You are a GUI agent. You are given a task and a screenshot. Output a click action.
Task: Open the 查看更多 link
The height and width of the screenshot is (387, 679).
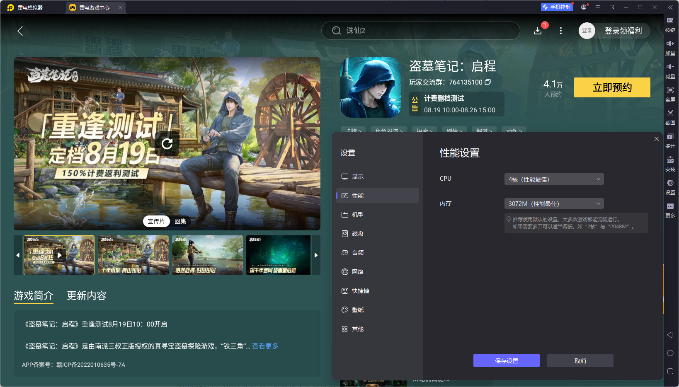pos(265,346)
